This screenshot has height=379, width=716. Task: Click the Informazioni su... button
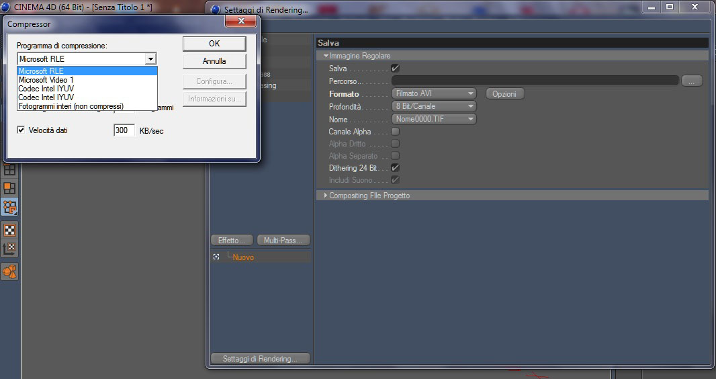[214, 99]
